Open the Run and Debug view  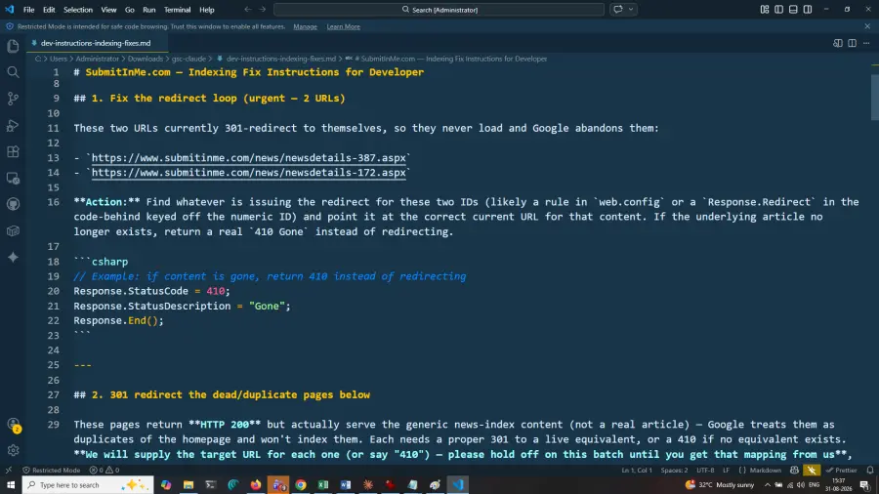(x=13, y=126)
